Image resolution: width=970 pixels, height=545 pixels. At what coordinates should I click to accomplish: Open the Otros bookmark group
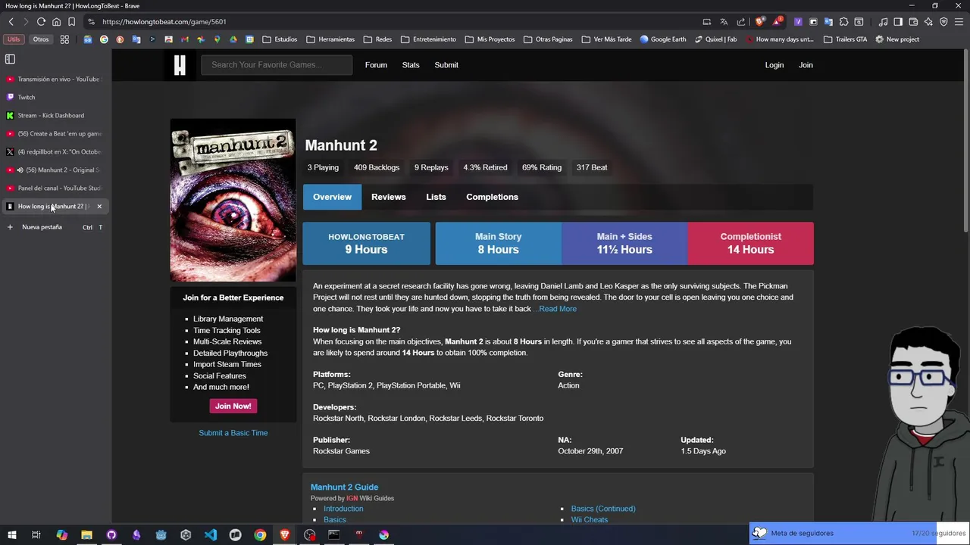pyautogui.click(x=41, y=39)
